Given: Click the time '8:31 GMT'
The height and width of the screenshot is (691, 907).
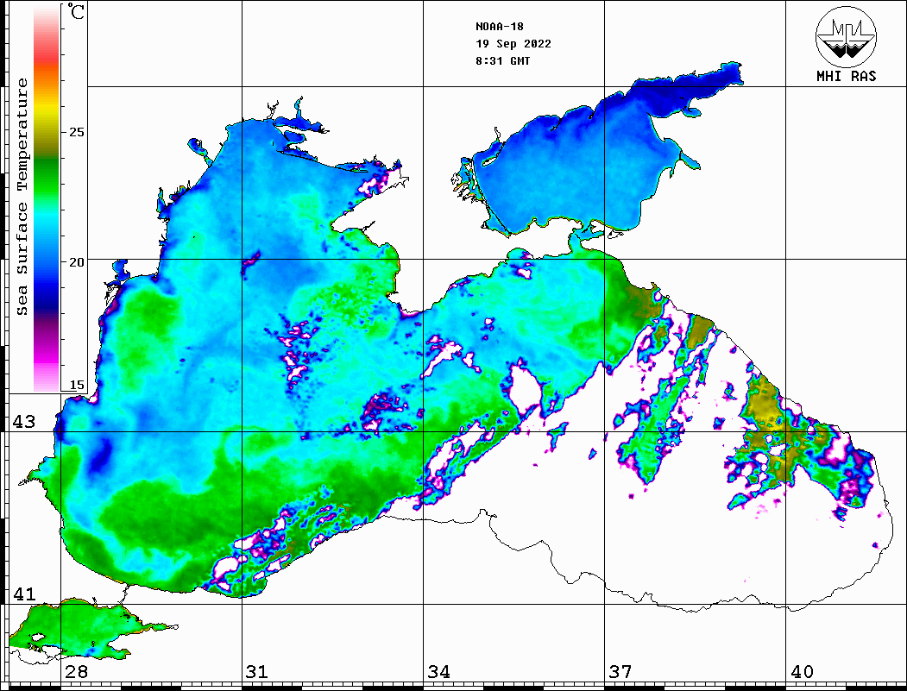Looking at the screenshot, I should pos(502,61).
